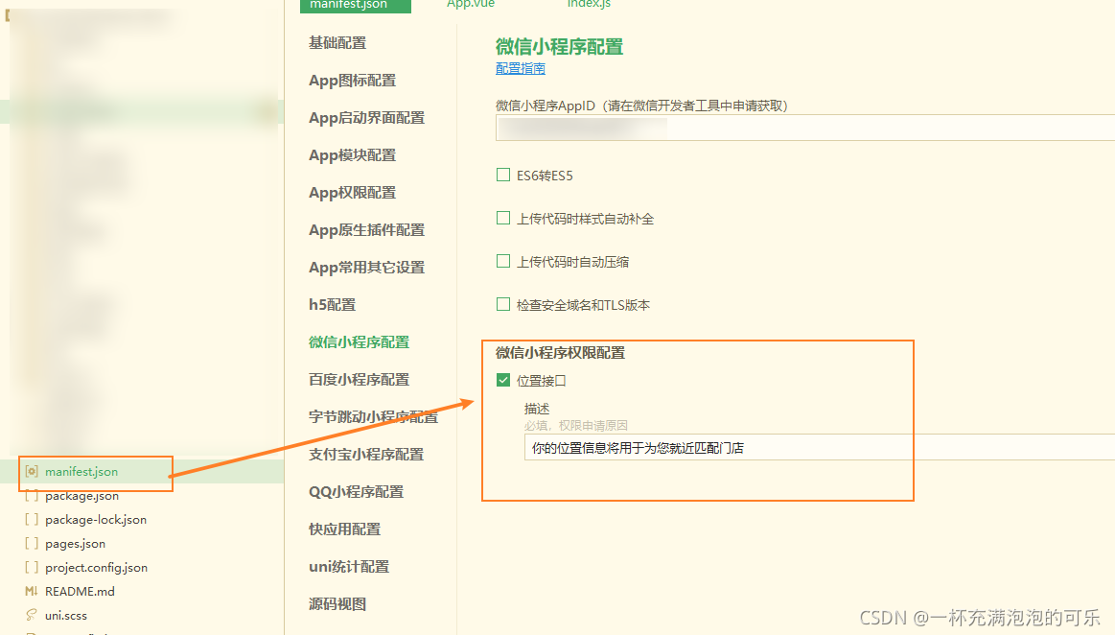Select manifest.json in the file tree
The image size is (1115, 635).
(81, 471)
